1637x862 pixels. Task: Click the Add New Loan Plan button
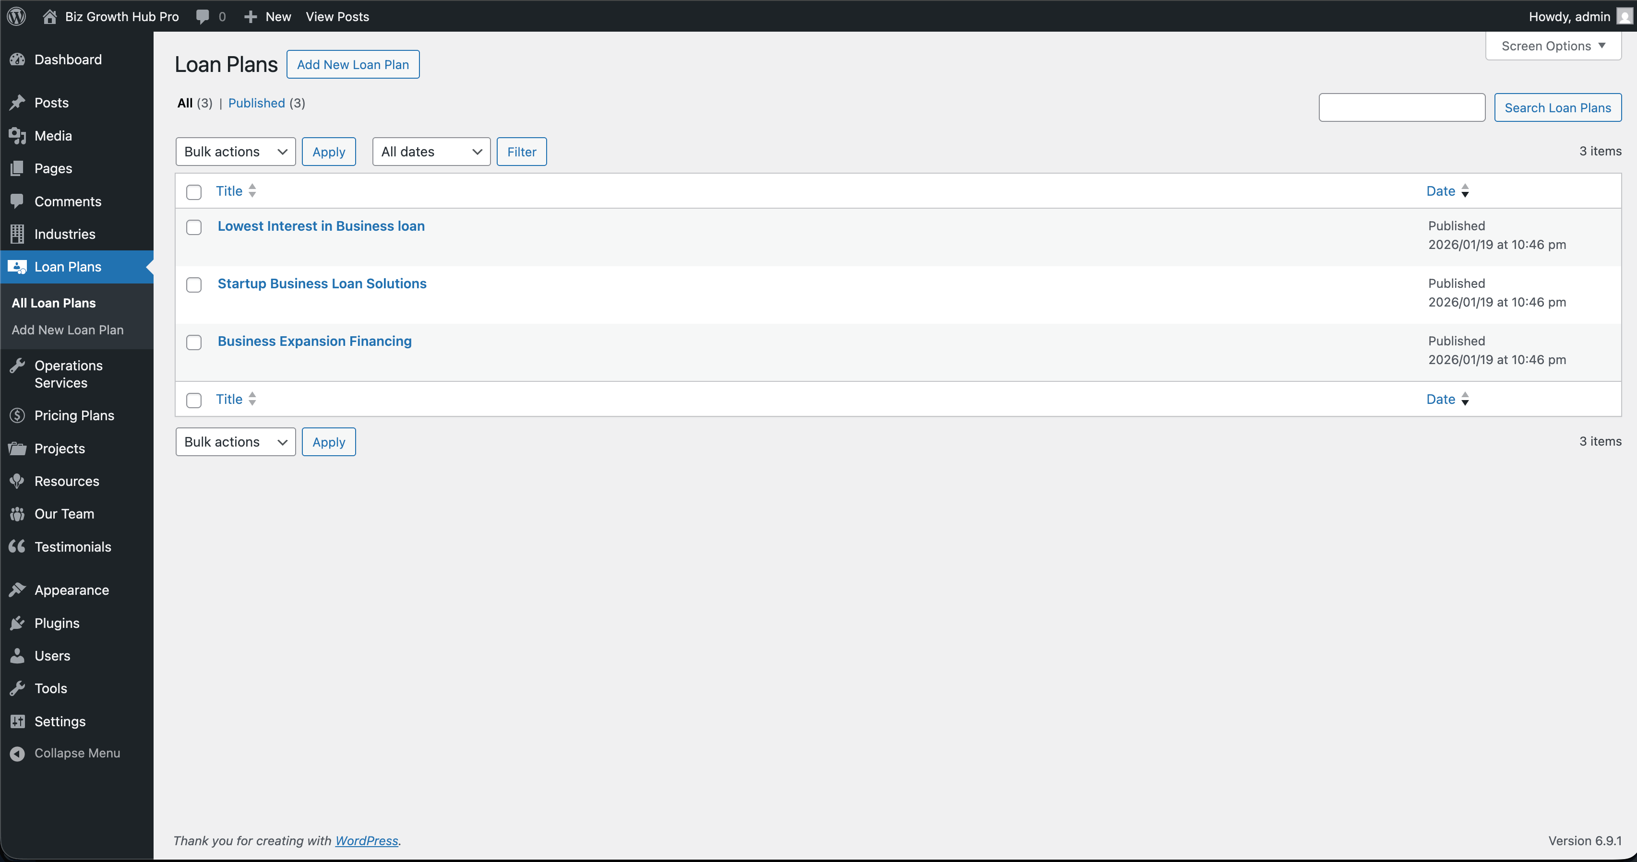(353, 64)
